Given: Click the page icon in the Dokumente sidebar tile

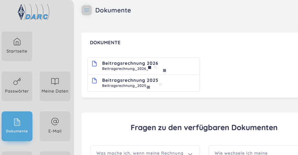Looking at the screenshot, I should pyautogui.click(x=17, y=122).
